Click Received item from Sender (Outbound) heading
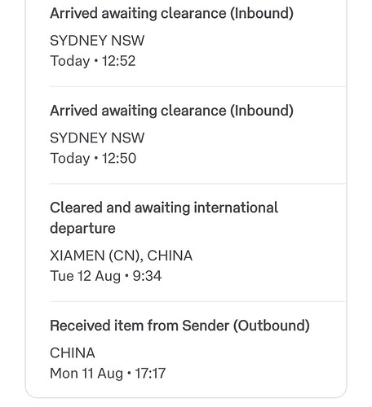 (x=179, y=326)
